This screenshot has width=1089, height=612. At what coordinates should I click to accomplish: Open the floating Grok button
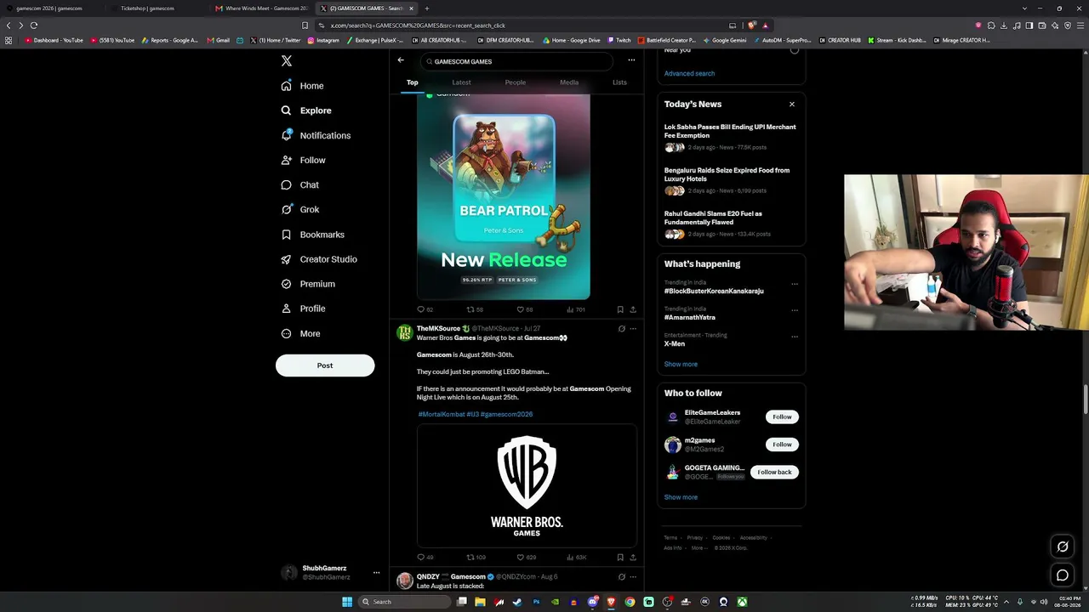tap(1063, 547)
